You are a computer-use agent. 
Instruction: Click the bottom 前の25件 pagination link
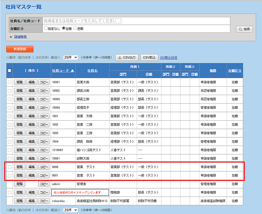point(24,210)
